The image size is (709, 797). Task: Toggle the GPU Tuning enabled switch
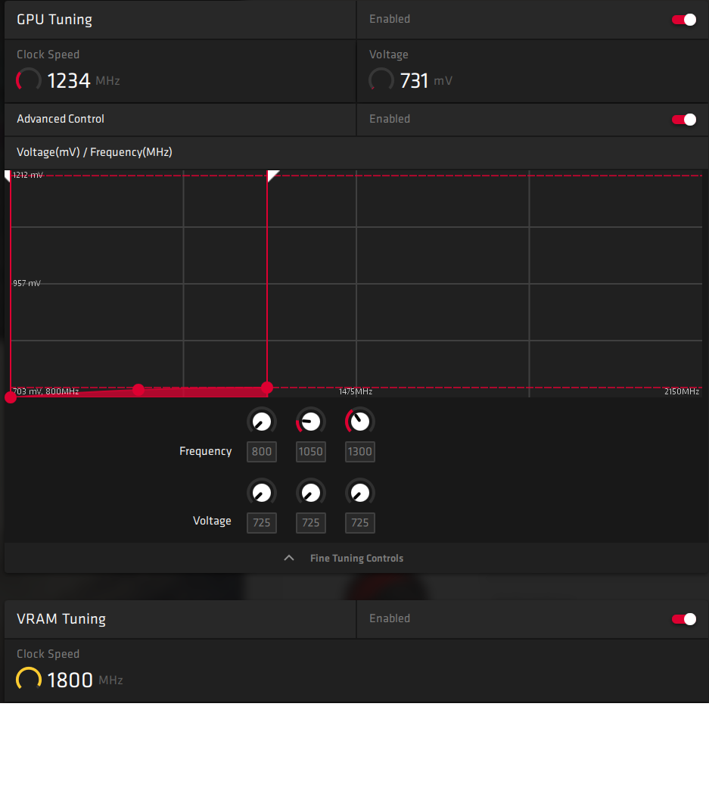(x=683, y=20)
